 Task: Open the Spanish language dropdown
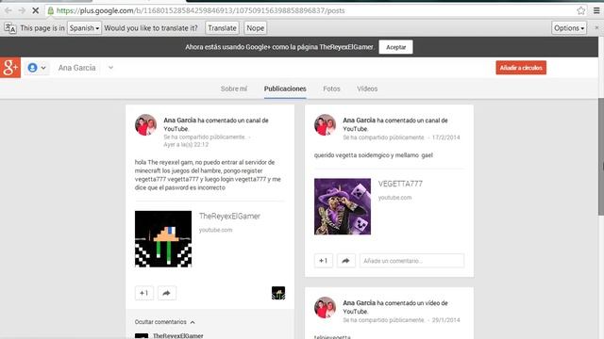pos(84,28)
